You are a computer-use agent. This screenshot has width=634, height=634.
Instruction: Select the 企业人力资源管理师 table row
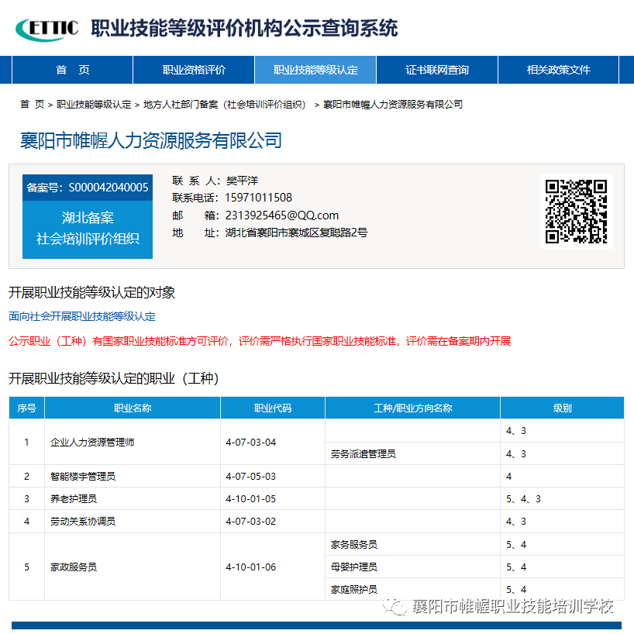(x=92, y=442)
